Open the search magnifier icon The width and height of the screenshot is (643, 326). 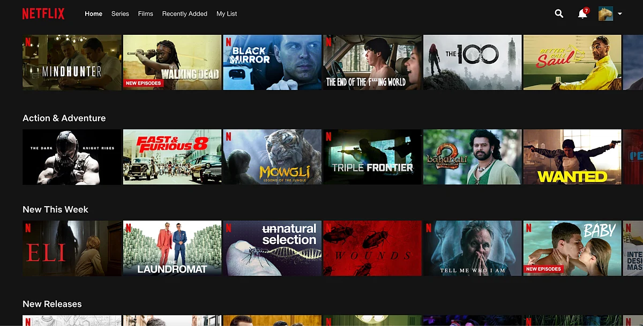coord(559,14)
